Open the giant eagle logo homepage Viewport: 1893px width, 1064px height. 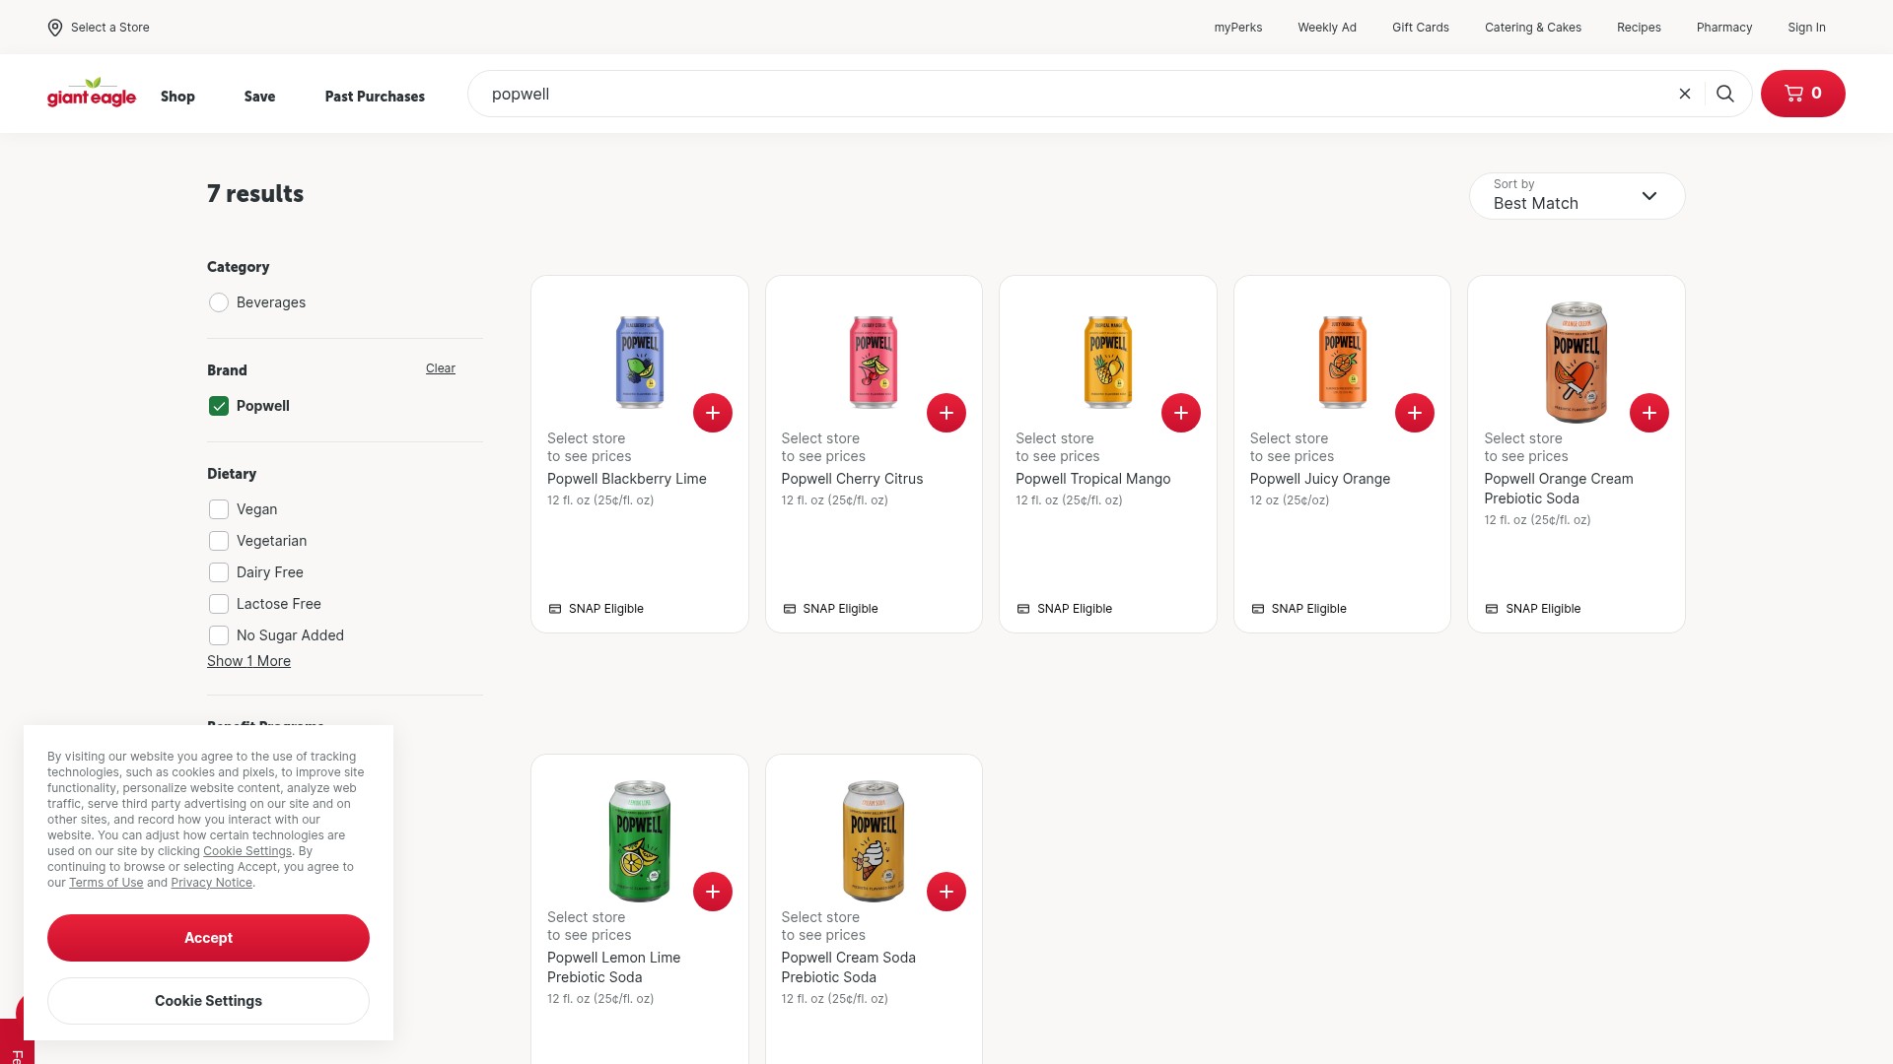click(x=92, y=94)
